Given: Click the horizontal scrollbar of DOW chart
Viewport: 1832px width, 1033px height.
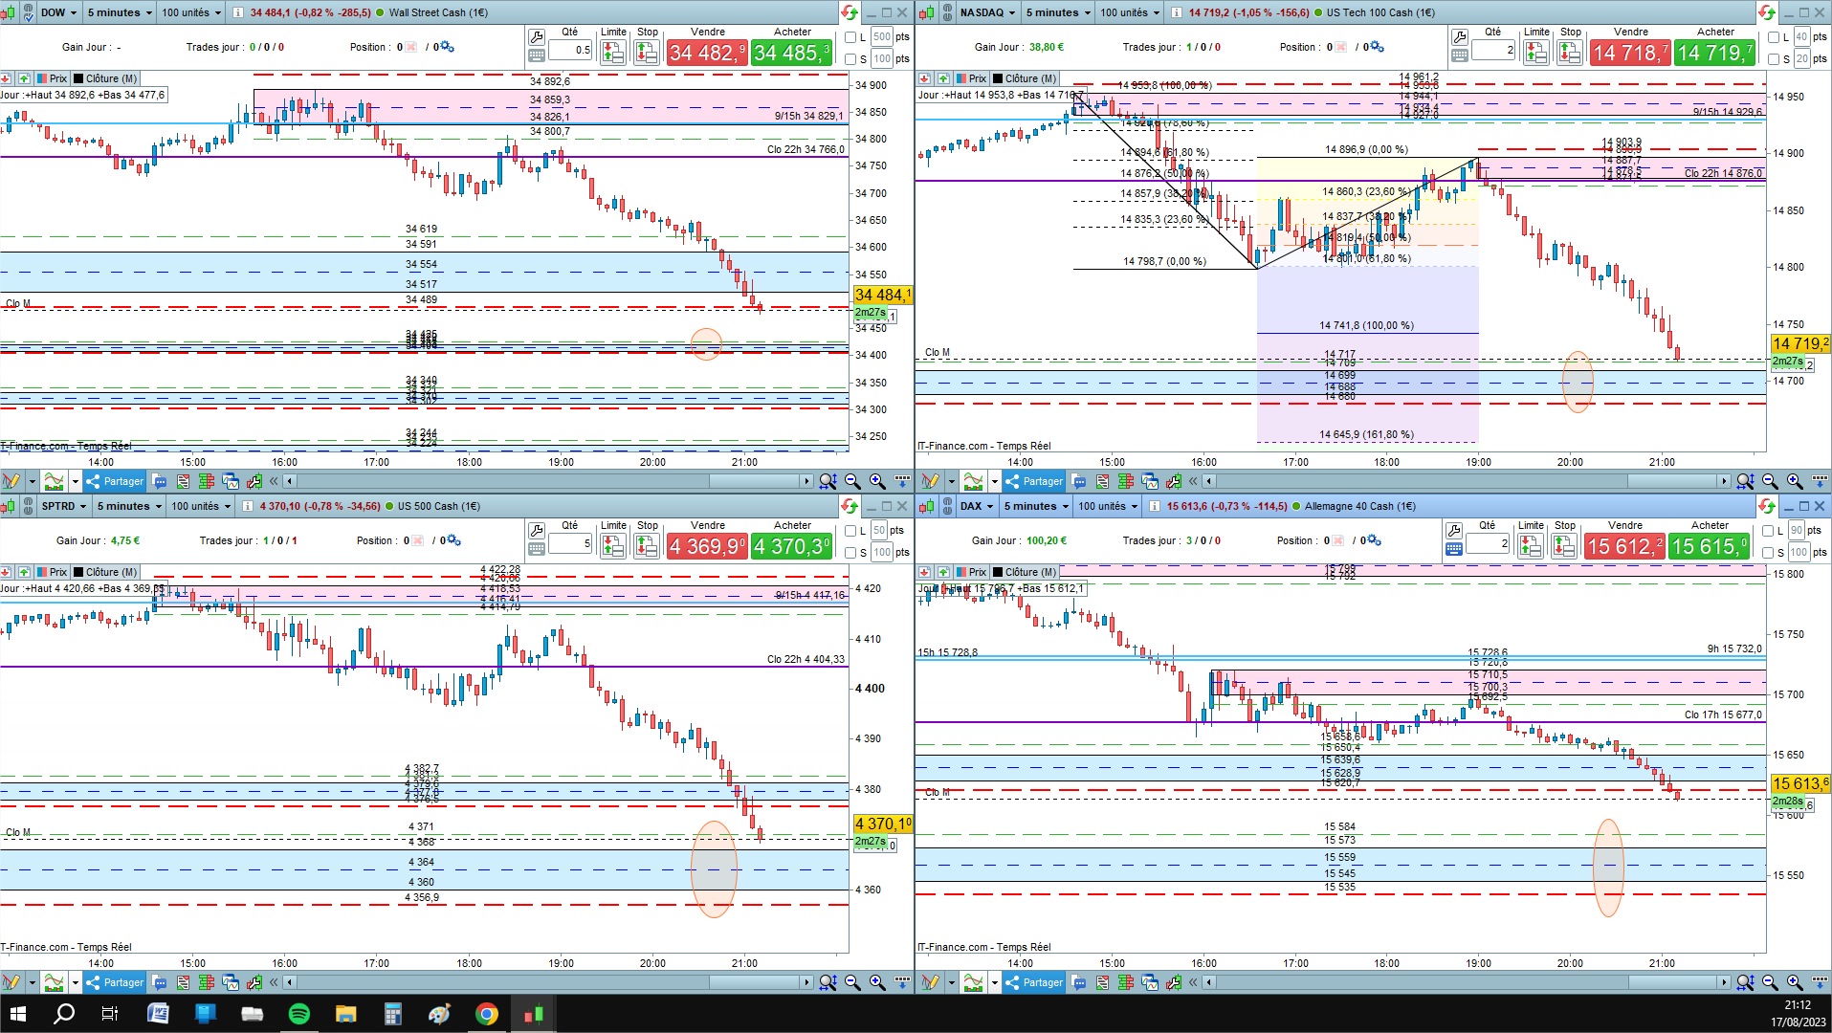Looking at the screenshot, I should [548, 481].
